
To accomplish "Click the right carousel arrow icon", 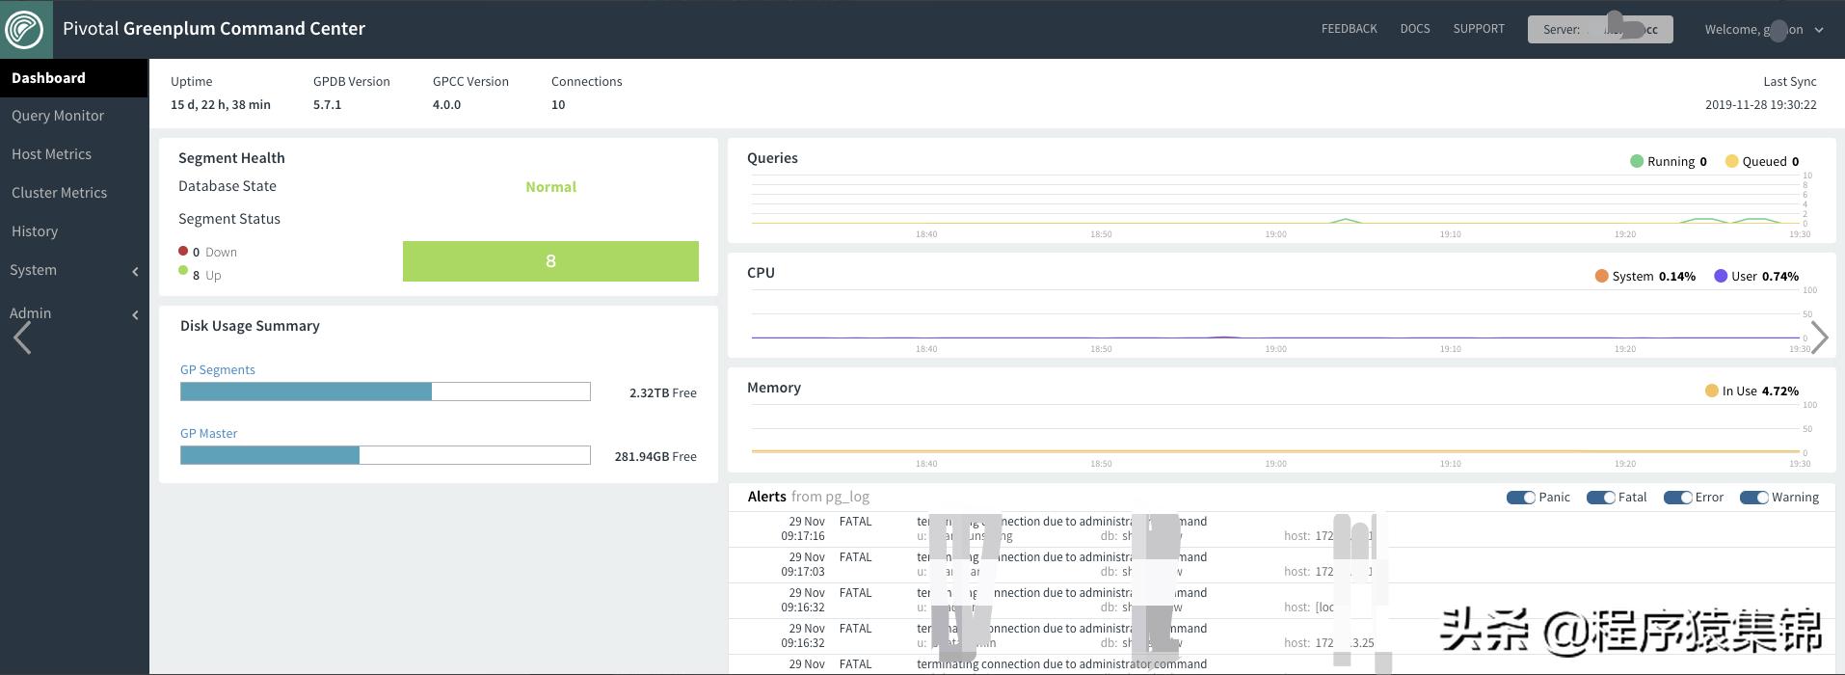I will (1819, 337).
